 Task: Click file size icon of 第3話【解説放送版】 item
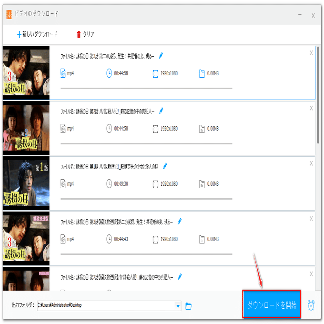(x=202, y=239)
